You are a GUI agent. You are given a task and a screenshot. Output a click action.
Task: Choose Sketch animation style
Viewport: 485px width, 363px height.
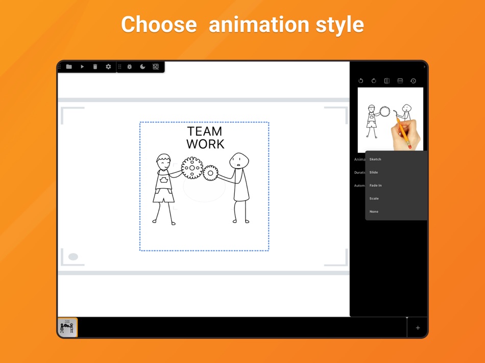pos(396,160)
